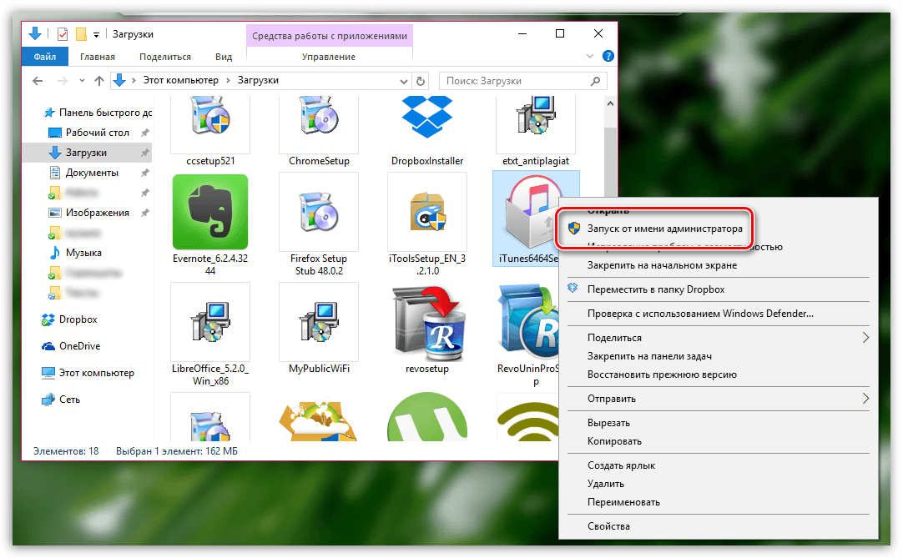Select the Firefox Setup Stub file
Image resolution: width=903 pixels, height=558 pixels.
(318, 212)
